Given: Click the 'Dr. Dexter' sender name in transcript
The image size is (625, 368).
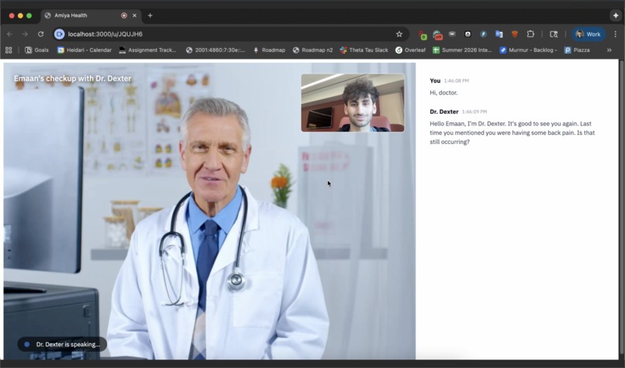Looking at the screenshot, I should 444,112.
